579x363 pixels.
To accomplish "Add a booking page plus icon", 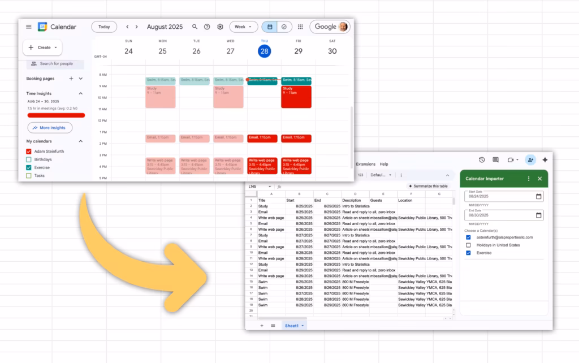I will tap(71, 78).
